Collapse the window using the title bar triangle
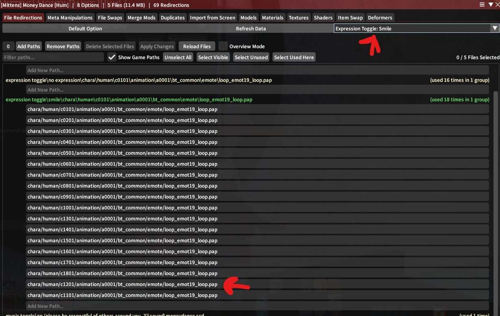 click(x=490, y=4)
